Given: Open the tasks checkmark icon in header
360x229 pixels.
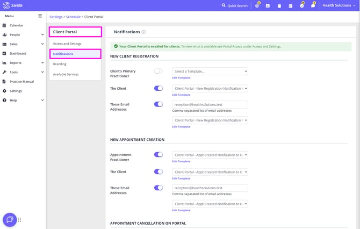Looking at the screenshot, I should (x=301, y=6).
